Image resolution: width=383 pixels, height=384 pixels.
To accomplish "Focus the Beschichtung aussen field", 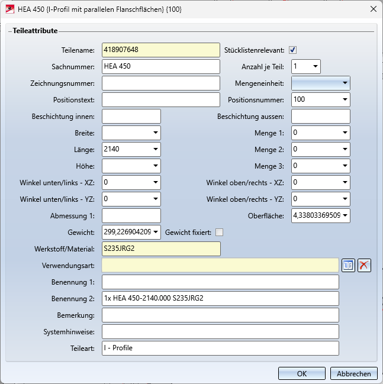I will tap(321, 117).
